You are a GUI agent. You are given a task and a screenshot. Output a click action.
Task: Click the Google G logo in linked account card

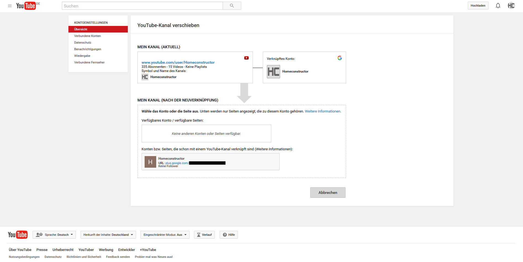[340, 58]
